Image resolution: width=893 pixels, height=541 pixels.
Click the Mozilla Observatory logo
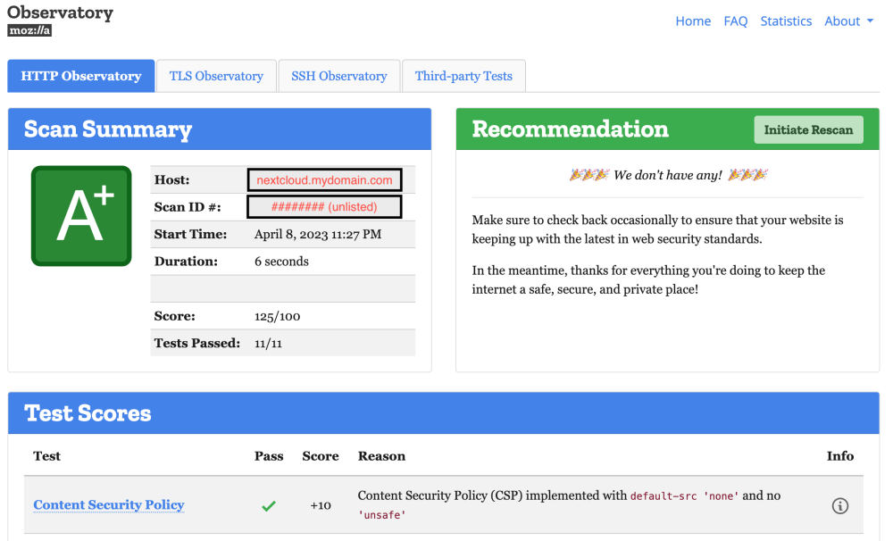coord(60,21)
